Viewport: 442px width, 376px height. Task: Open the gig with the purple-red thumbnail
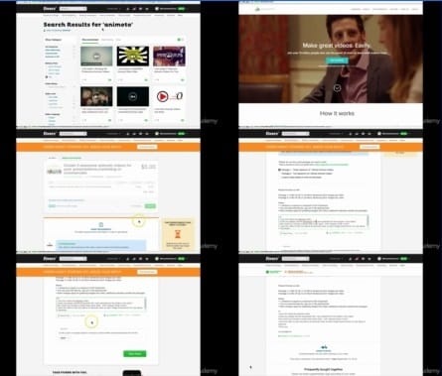pos(169,57)
